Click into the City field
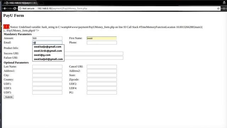 pos(47,75)
